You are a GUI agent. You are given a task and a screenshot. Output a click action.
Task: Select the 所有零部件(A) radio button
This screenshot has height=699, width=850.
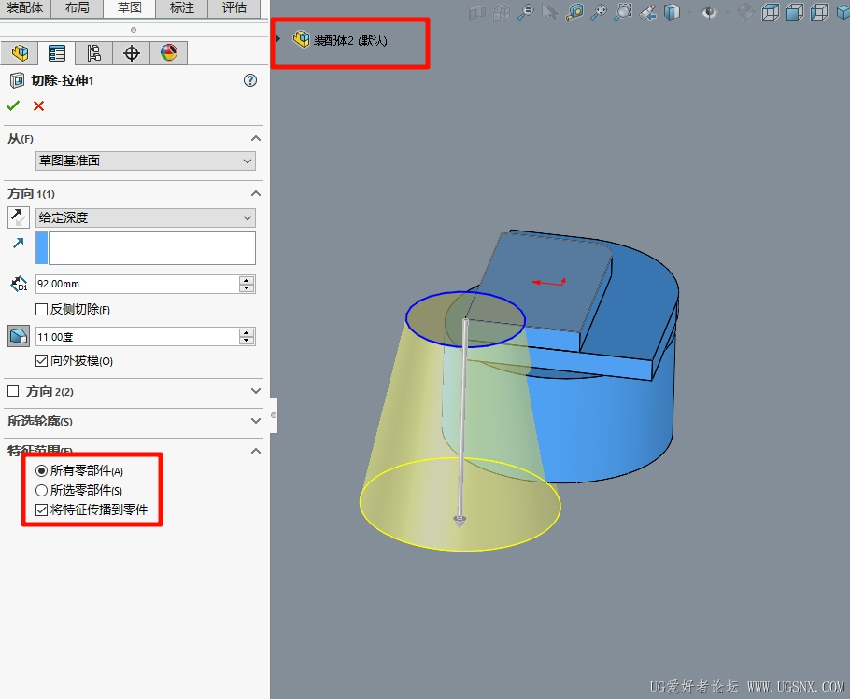coord(41,470)
